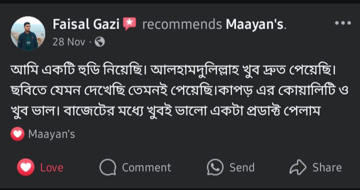Click the last line of review text
Viewport: 360px width, 190px height.
165,112
